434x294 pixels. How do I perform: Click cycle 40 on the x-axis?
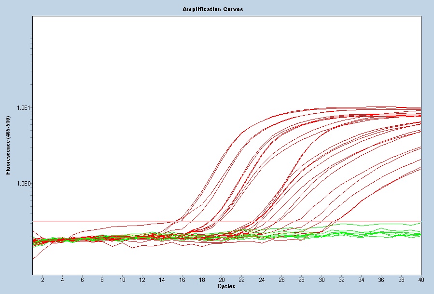point(420,280)
